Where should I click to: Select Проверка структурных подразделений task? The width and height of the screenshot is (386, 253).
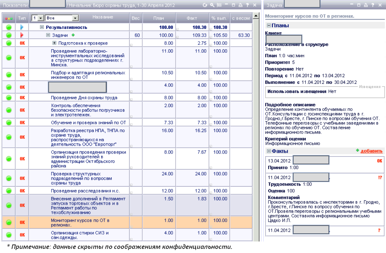pos(81,178)
